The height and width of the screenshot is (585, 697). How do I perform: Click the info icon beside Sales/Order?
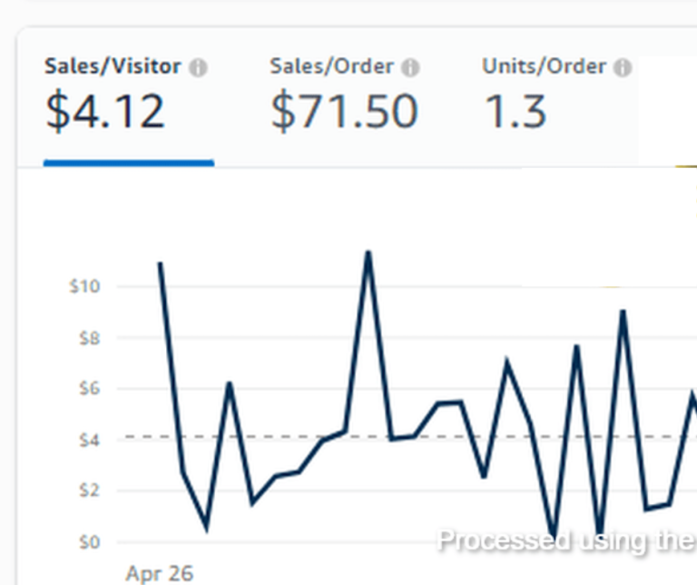point(411,68)
